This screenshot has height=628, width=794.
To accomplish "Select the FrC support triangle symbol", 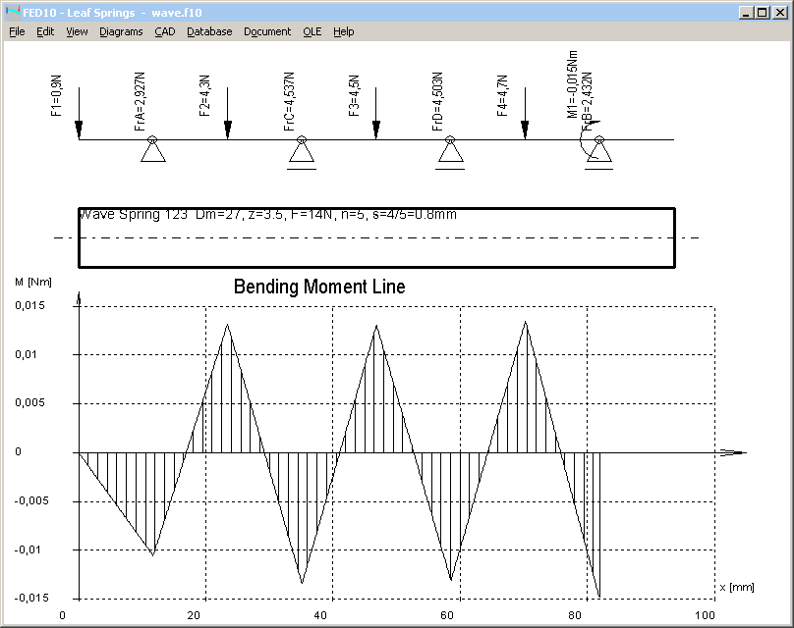I will (x=302, y=152).
